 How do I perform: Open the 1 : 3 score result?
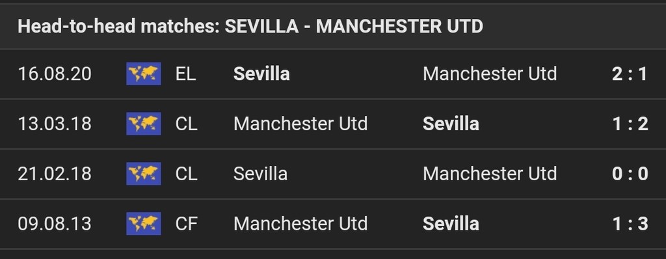(x=630, y=224)
